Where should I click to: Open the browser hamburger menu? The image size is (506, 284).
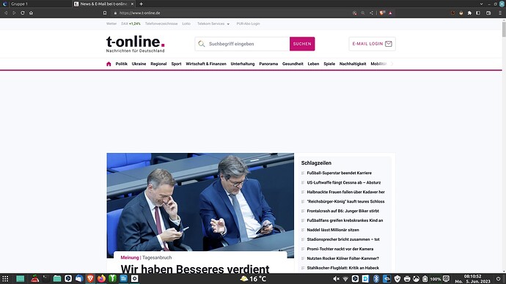500,13
